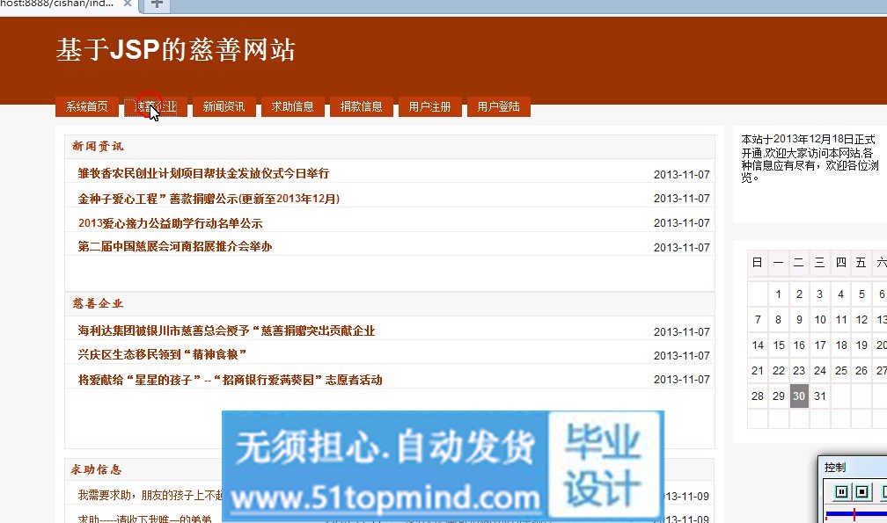This screenshot has width=887, height=523.
Task: Go to the 系统首页 nav tab
Action: coord(87,106)
